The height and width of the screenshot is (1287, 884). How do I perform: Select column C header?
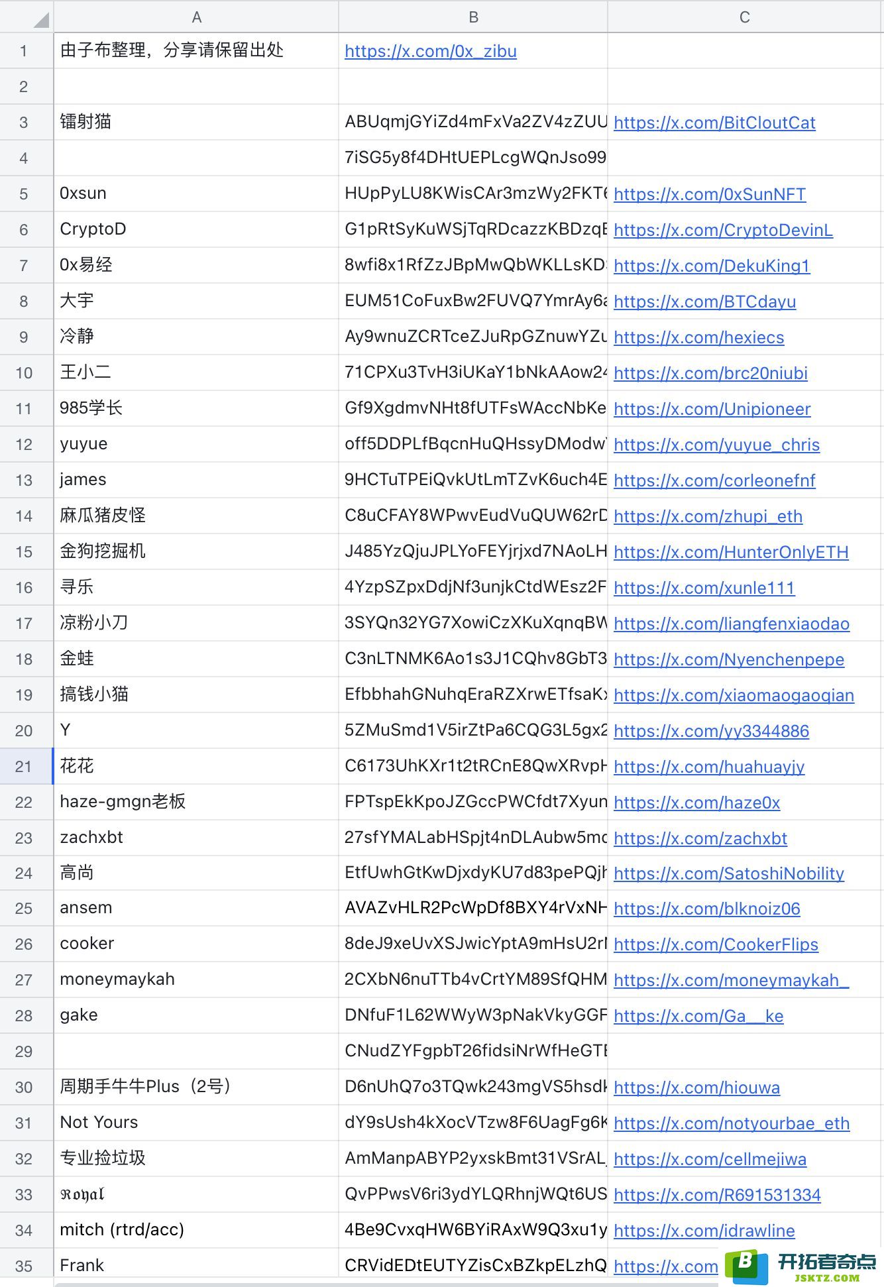(x=746, y=17)
